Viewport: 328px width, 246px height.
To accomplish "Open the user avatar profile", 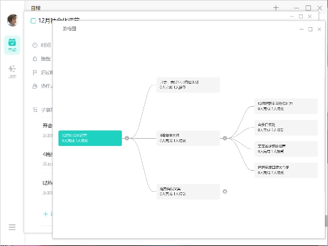I will tap(13, 20).
